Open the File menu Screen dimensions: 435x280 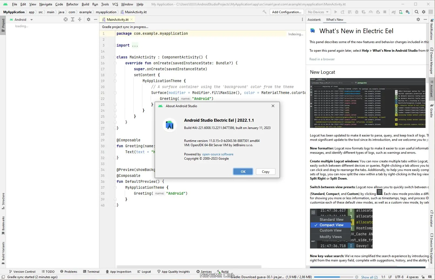coord(15,4)
